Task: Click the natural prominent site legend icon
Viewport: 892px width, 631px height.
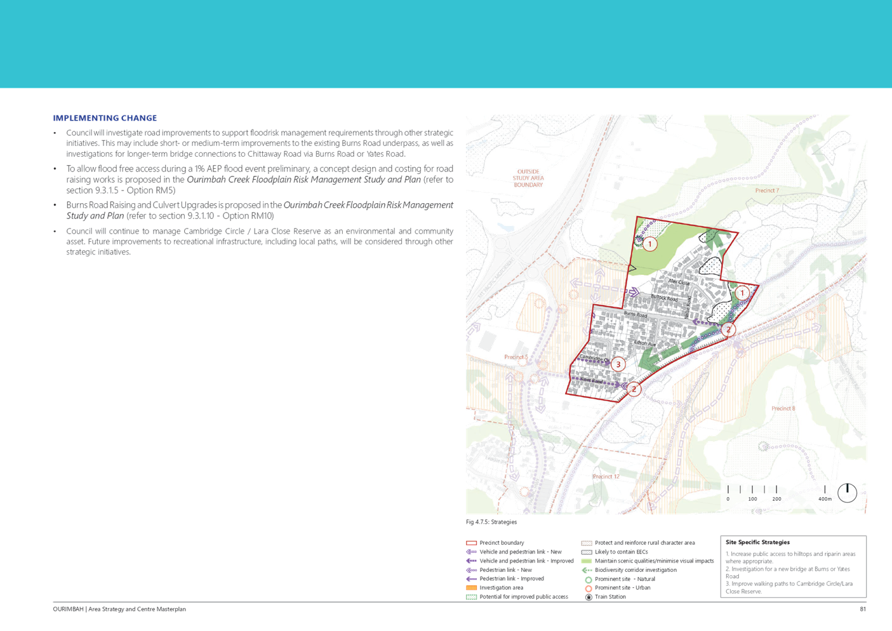Action: coord(588,580)
